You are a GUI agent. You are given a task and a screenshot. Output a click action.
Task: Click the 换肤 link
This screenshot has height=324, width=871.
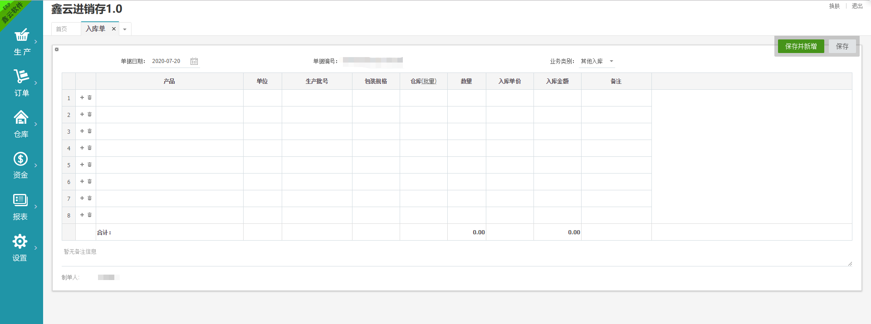pos(834,6)
